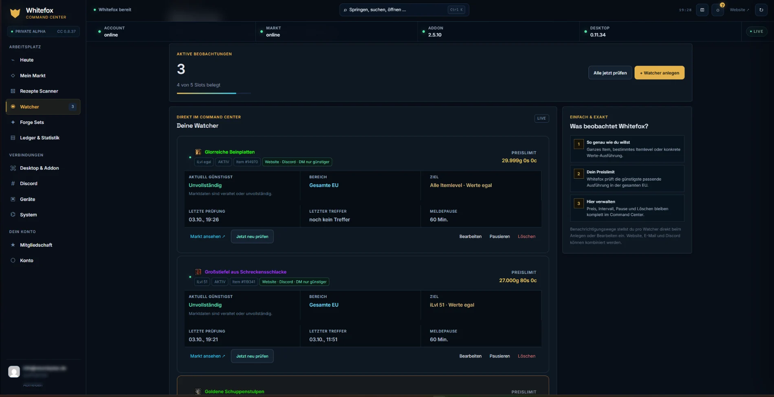Open Heute in the sidebar

43,60
